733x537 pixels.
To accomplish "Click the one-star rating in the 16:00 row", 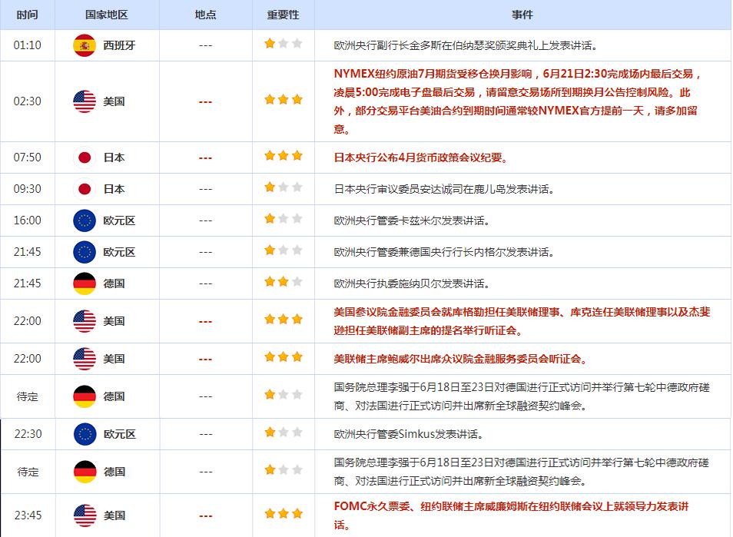I will [x=284, y=218].
